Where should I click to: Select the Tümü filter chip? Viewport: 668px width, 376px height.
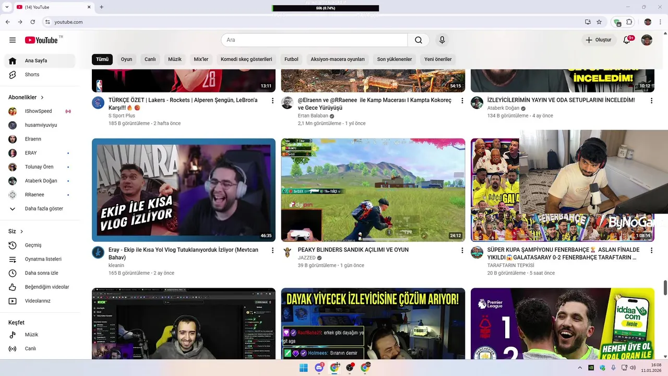102,60
